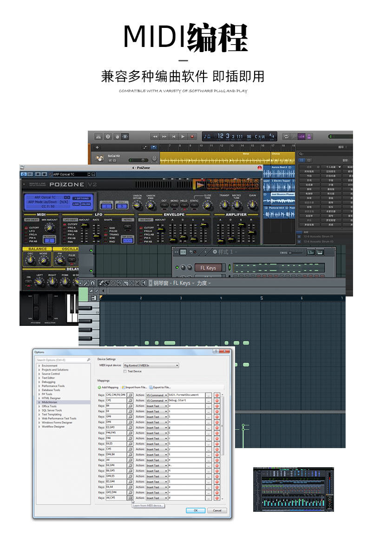
Task: Click the PoiZone MW DEST label button
Action: coord(32,219)
